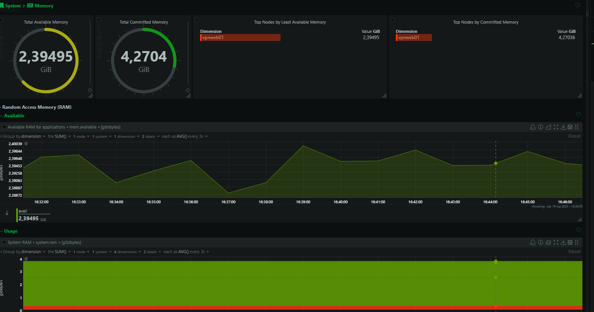Show info for System RAM chart
The image size is (594, 312).
(541, 242)
